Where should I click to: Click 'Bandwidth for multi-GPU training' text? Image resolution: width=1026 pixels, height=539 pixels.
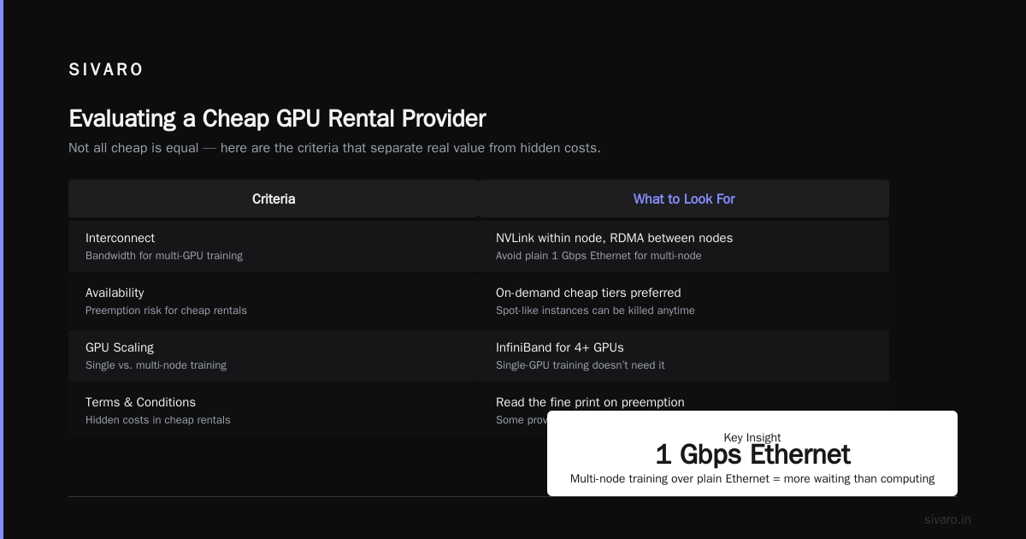pyautogui.click(x=164, y=256)
